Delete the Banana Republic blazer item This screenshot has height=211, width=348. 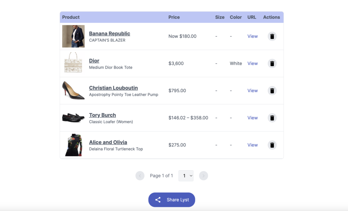click(272, 36)
